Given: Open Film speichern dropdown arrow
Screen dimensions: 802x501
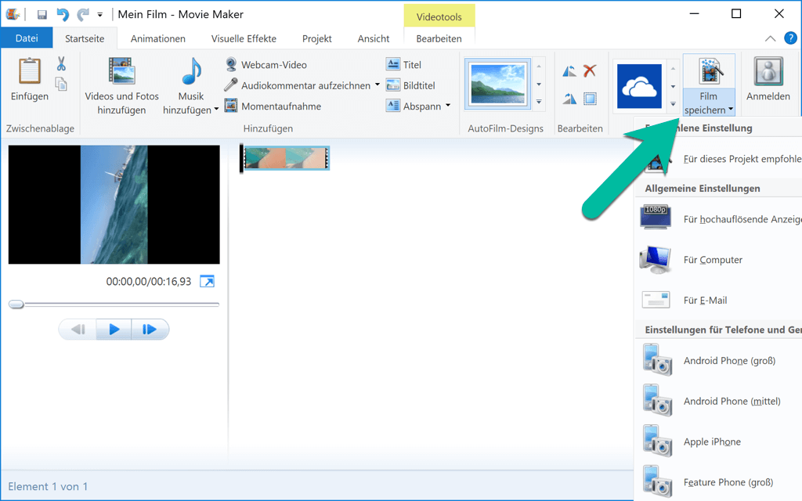Looking at the screenshot, I should (x=731, y=109).
